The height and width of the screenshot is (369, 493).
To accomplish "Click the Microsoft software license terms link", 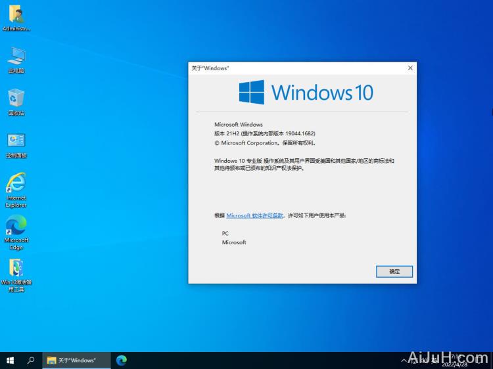I will [254, 215].
